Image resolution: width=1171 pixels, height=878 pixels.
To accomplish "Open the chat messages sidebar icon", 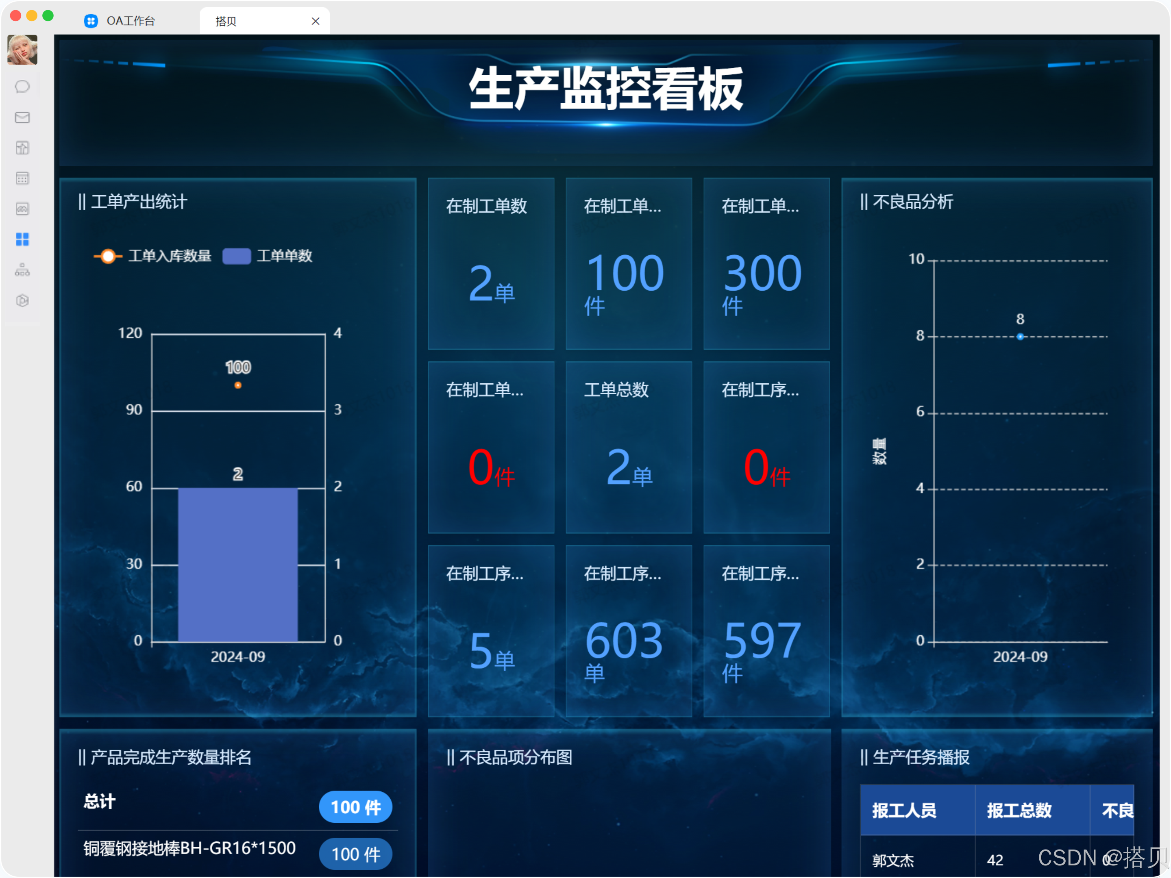I will [22, 86].
